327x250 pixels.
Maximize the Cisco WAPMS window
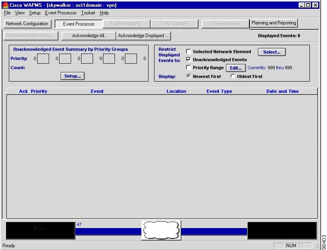(308, 5)
